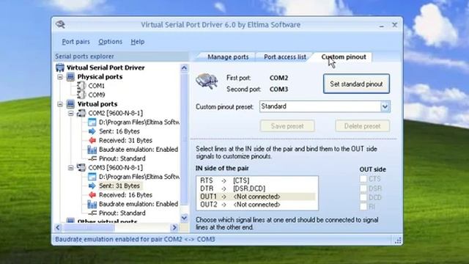Minimize the Virtual Serial Port Driver window
The height and width of the screenshot is (264, 469).
click(381, 26)
